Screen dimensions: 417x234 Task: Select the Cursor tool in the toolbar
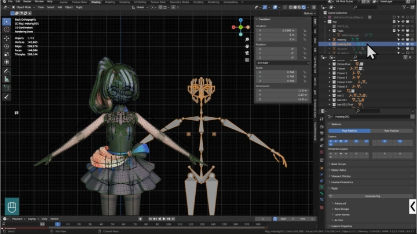click(6, 29)
